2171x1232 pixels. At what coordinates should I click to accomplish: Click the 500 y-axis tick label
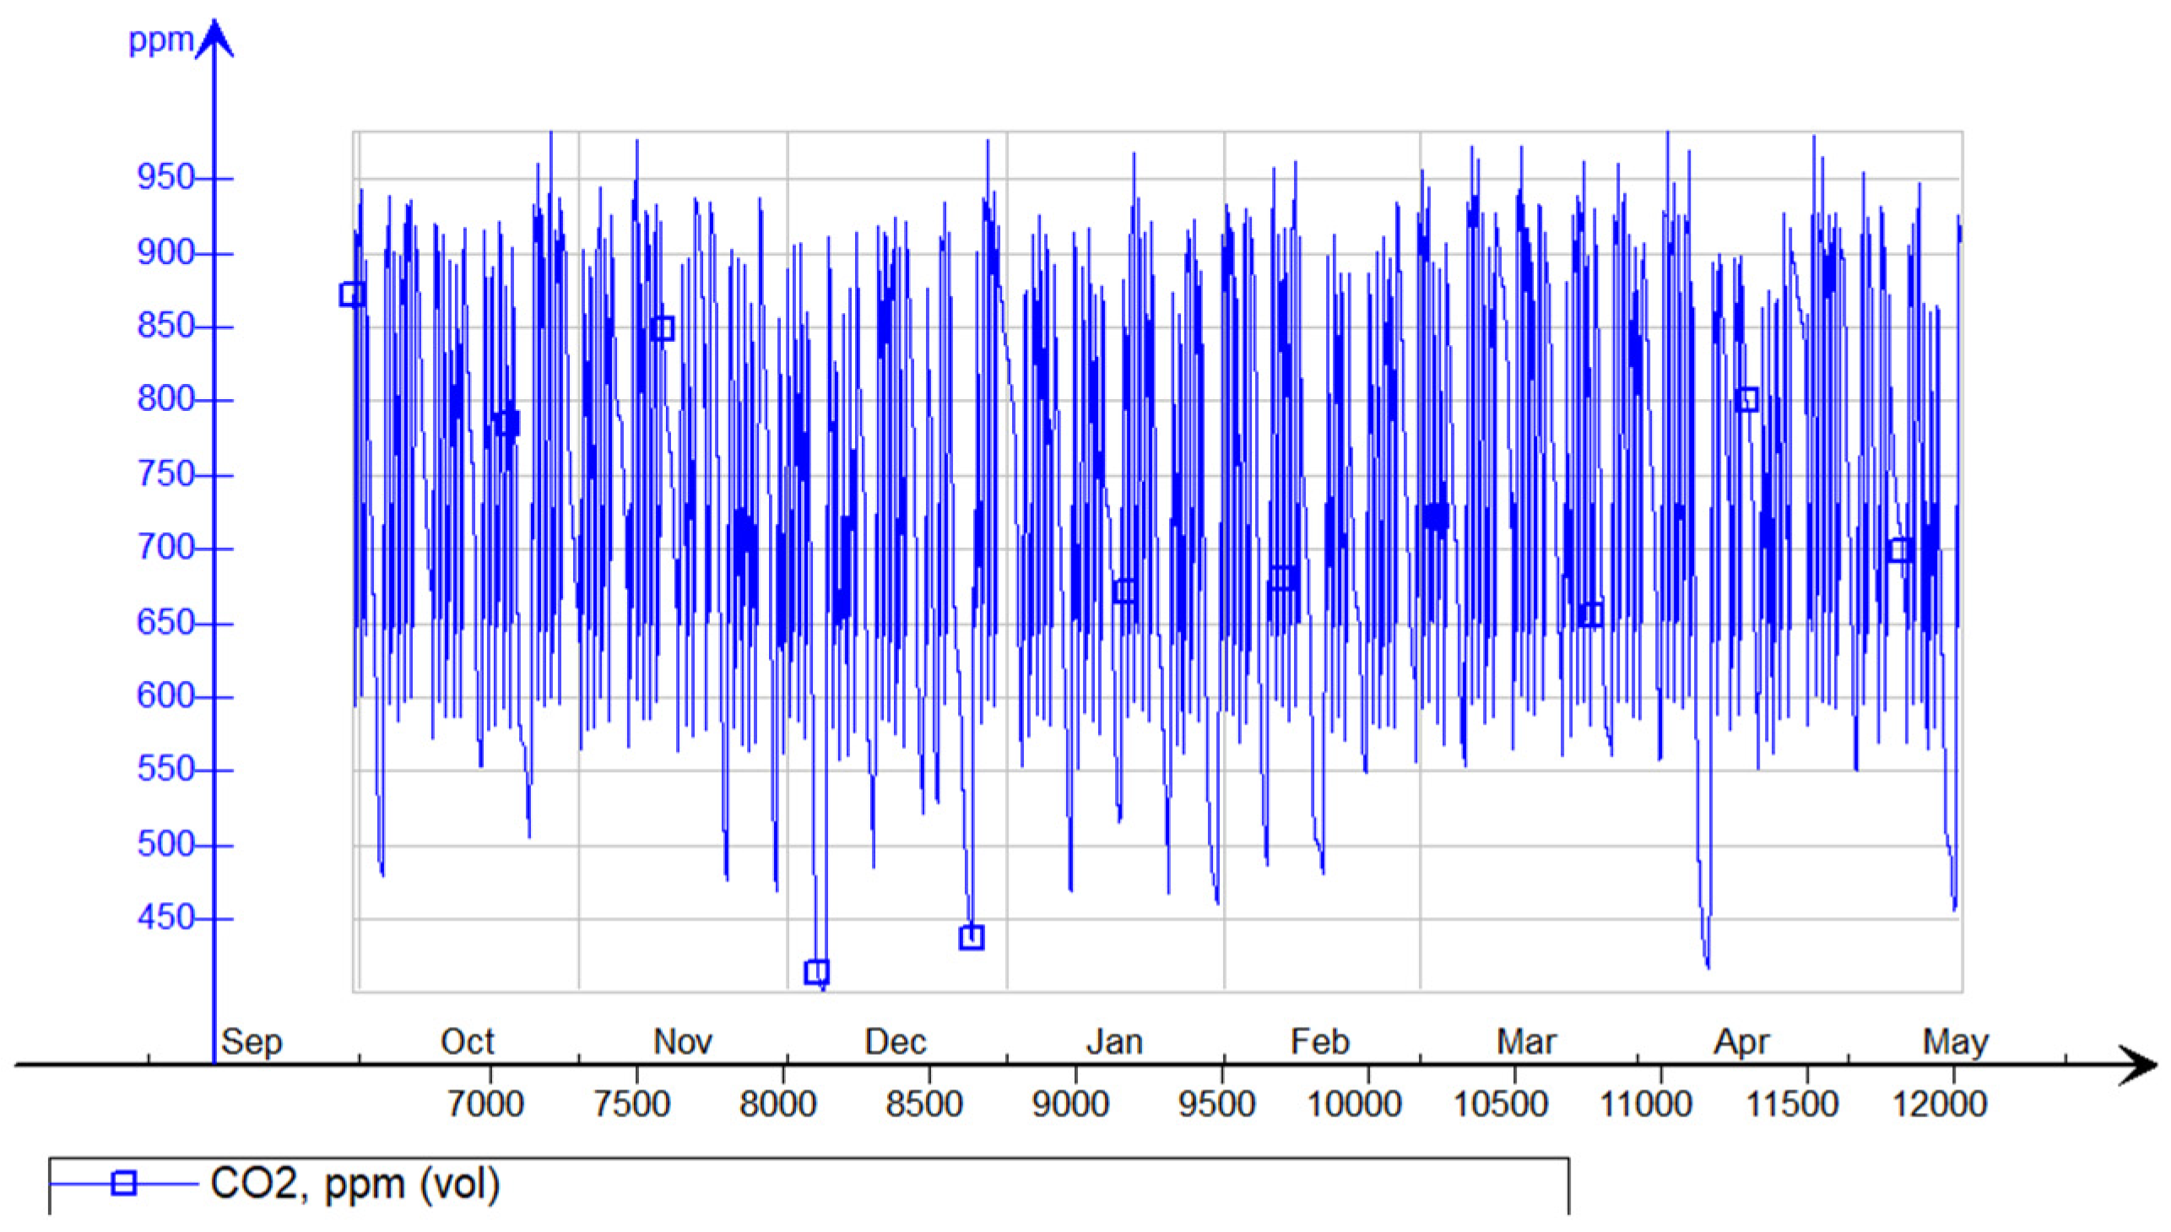click(166, 846)
